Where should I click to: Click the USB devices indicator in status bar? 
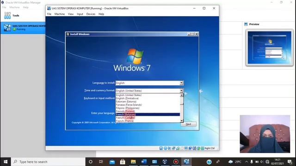pos(178,148)
